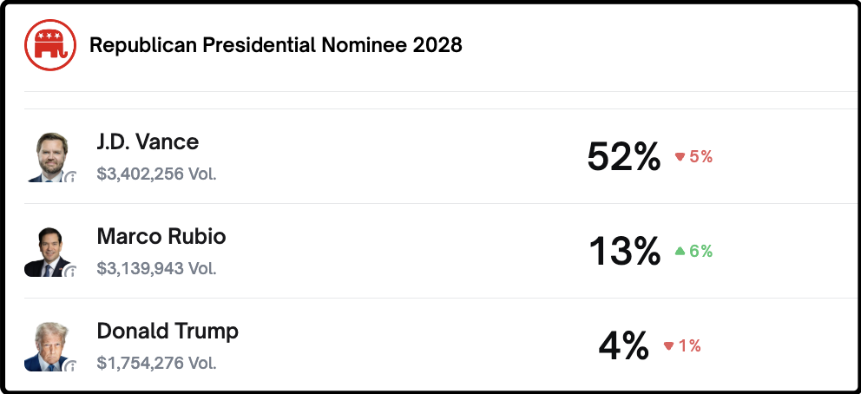Click the green up arrow beside 6%
The width and height of the screenshot is (861, 394).
[680, 252]
